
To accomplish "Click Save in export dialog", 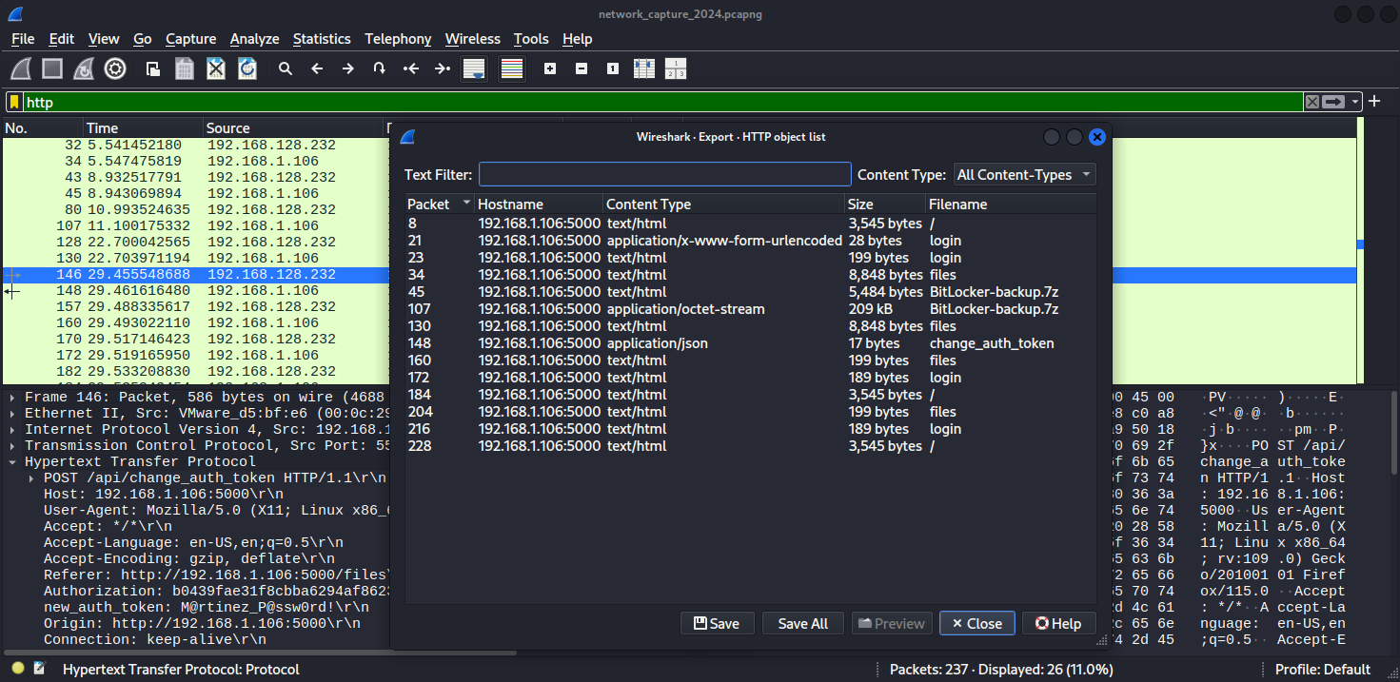I will (x=717, y=623).
